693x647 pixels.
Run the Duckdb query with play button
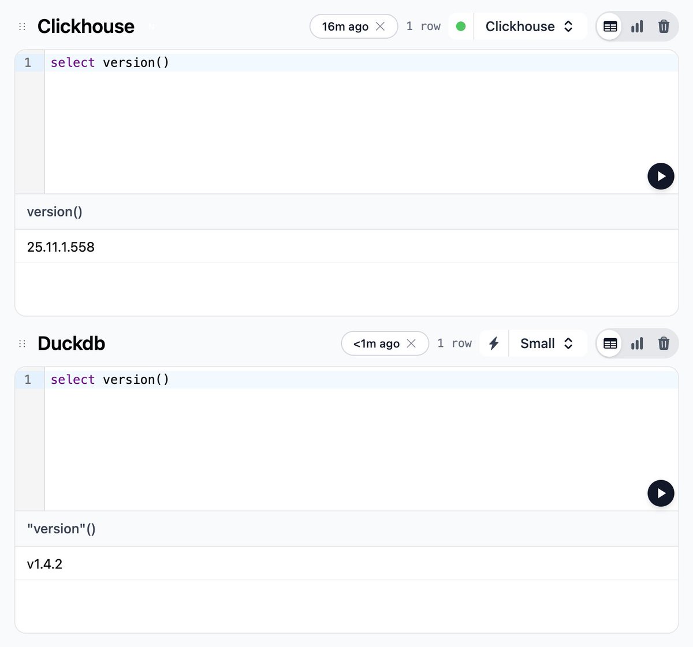(x=661, y=493)
